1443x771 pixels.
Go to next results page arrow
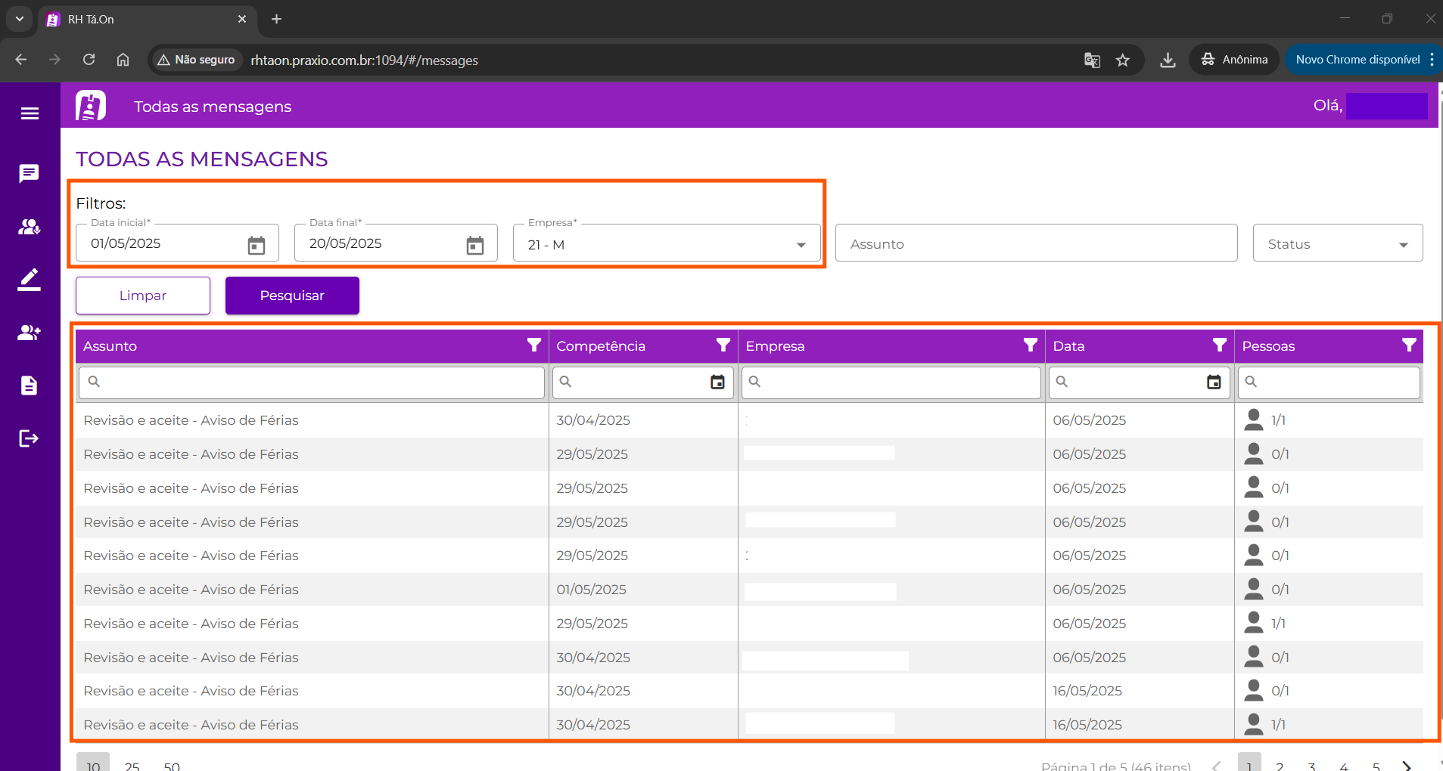tap(1407, 765)
